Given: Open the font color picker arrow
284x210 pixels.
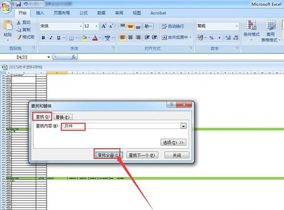Looking at the screenshot, I should pos(100,37).
